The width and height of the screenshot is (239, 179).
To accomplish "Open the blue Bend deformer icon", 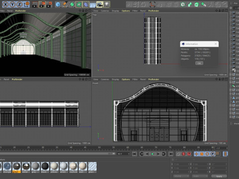I will [x=86, y=4].
